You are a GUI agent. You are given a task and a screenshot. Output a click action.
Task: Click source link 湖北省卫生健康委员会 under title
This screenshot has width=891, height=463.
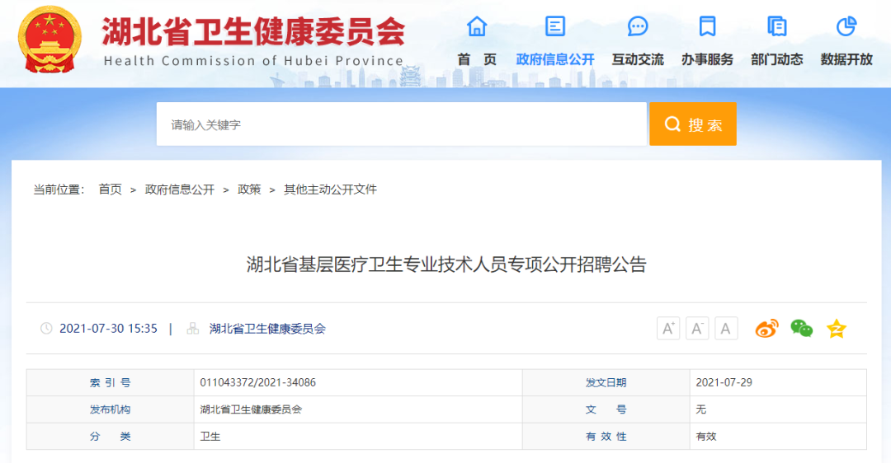[267, 329]
